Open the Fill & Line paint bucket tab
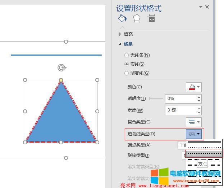Viewport: 224px width, 188px height. (122, 19)
